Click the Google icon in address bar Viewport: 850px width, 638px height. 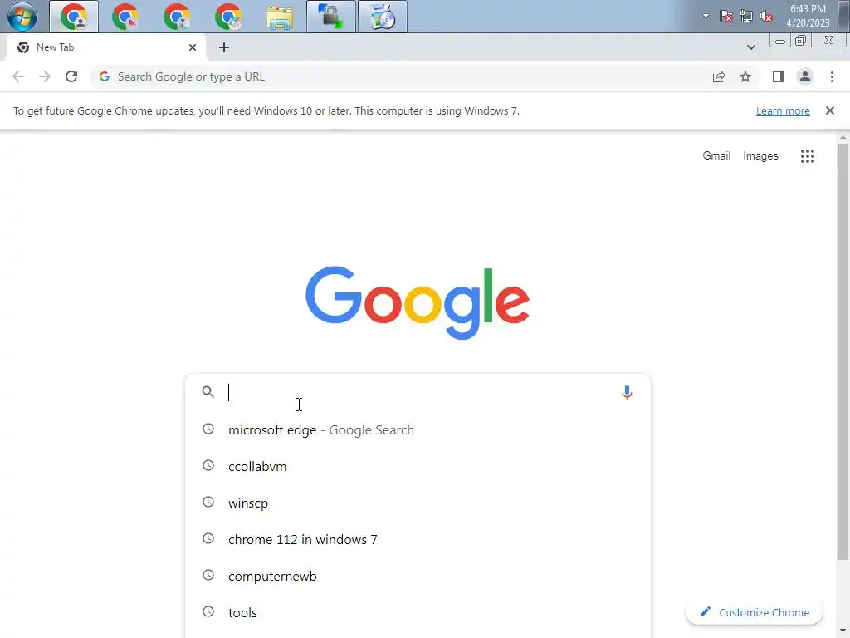pos(105,76)
